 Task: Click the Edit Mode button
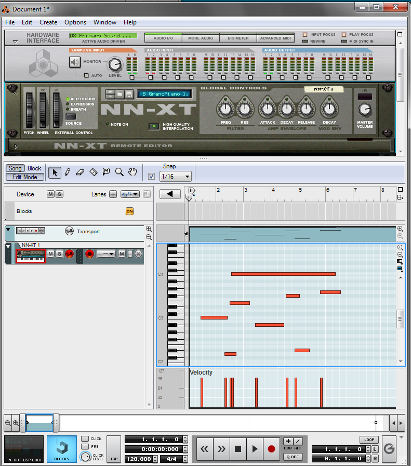click(24, 177)
